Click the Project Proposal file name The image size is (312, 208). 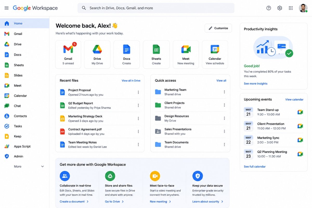tap(80, 90)
